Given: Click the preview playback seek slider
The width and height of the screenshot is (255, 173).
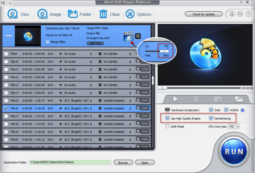Looking at the screenshot, I should (162, 88).
